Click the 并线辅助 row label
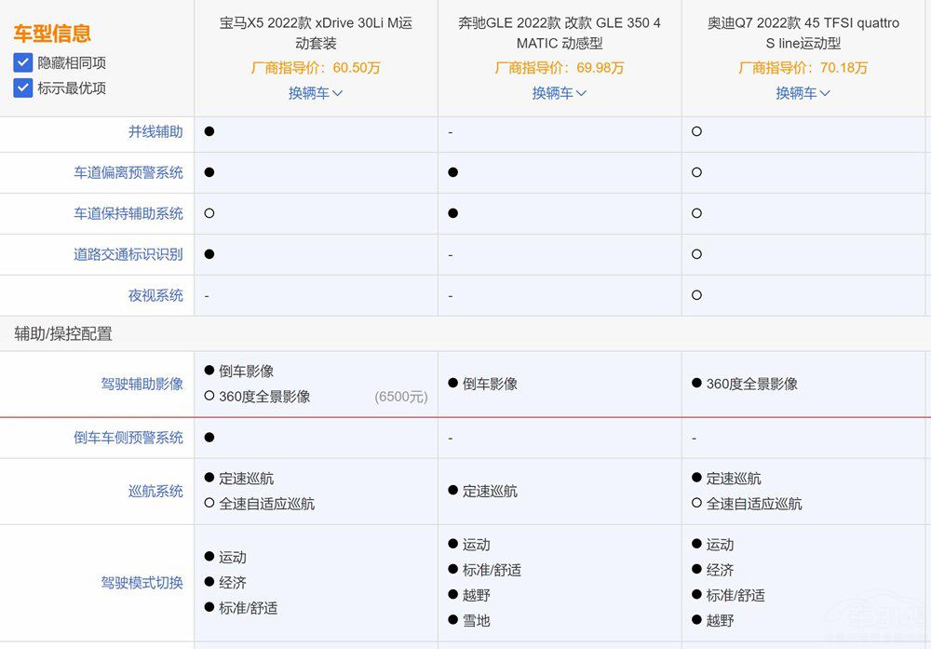Viewport: 931px width, 649px height. pos(155,131)
